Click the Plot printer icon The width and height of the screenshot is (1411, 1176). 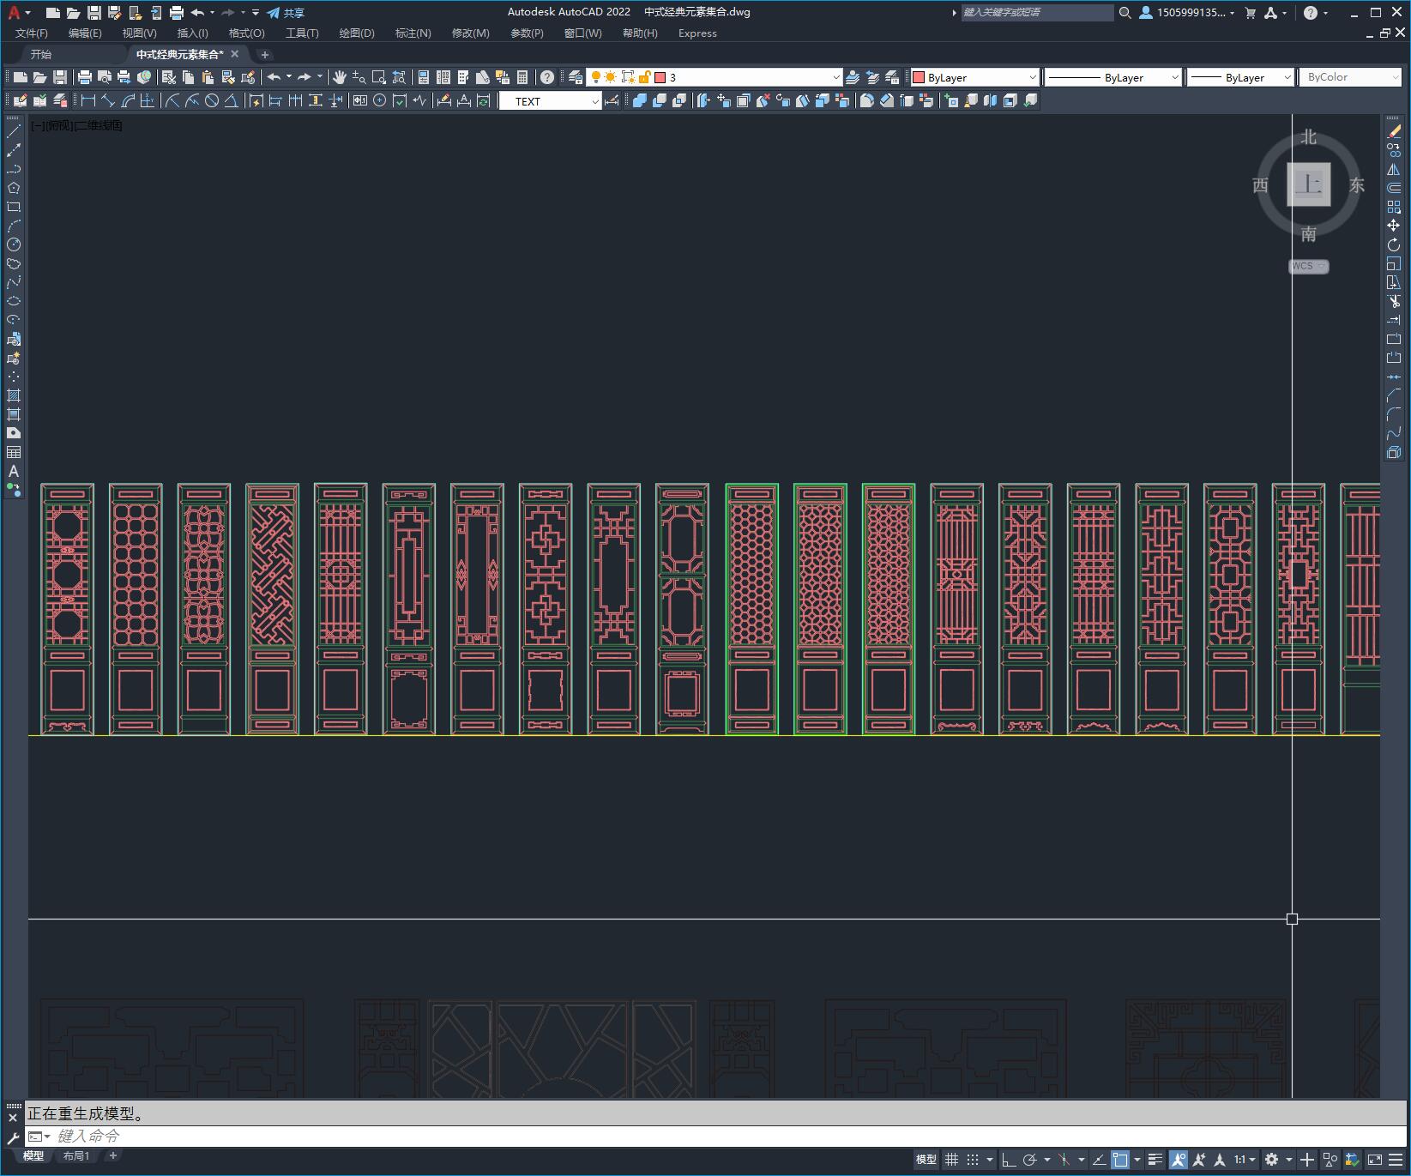point(84,77)
